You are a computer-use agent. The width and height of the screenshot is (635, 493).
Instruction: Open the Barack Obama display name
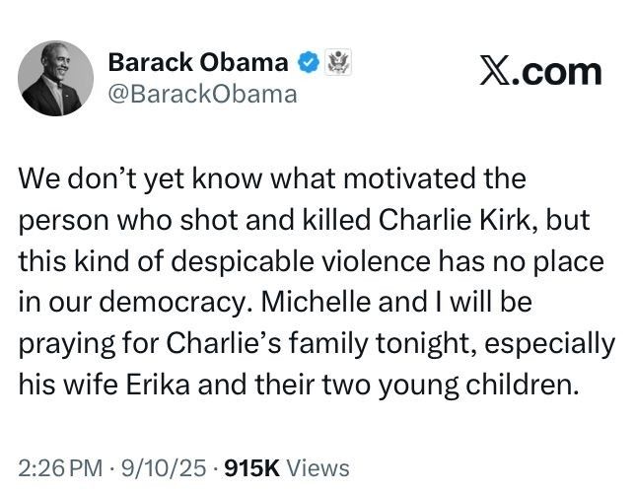[x=198, y=64]
